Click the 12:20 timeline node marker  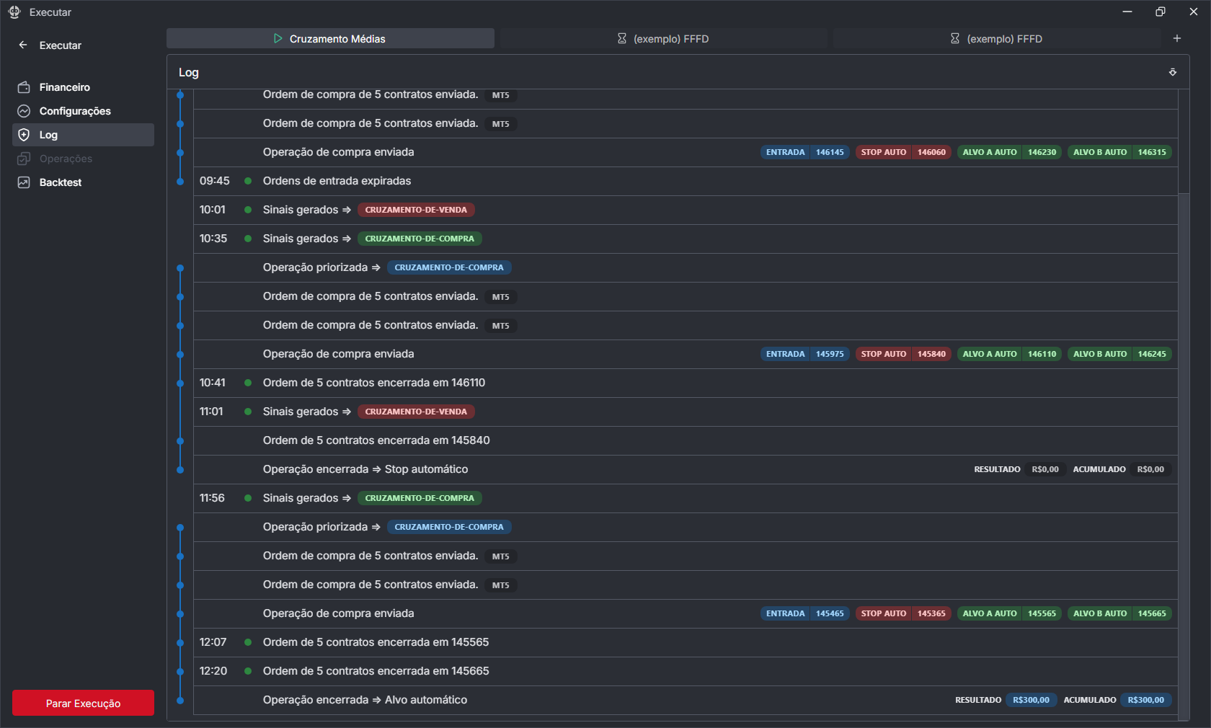180,671
